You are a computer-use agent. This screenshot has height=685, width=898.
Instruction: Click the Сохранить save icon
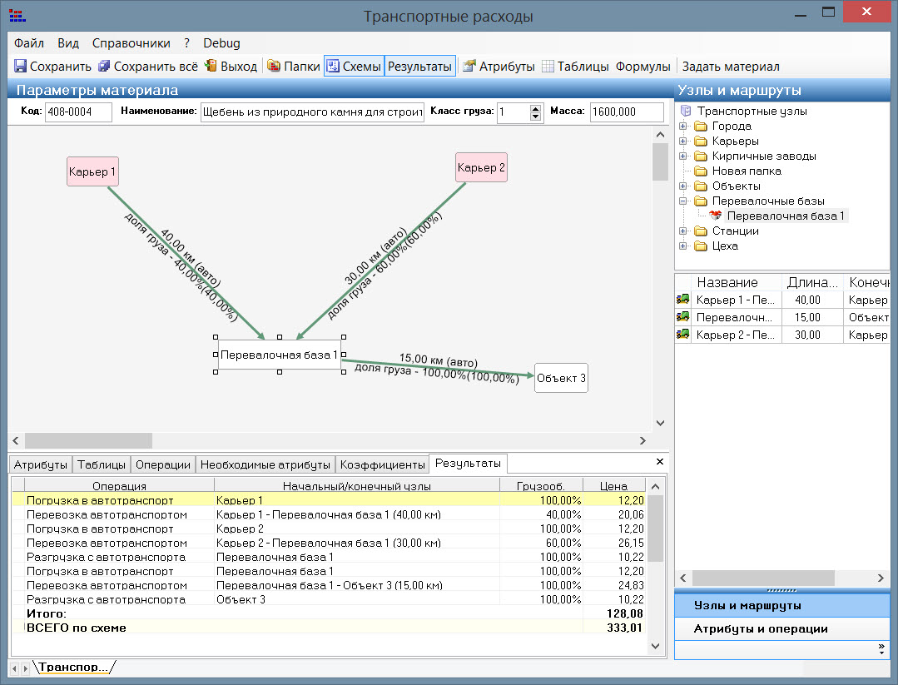pyautogui.click(x=21, y=67)
